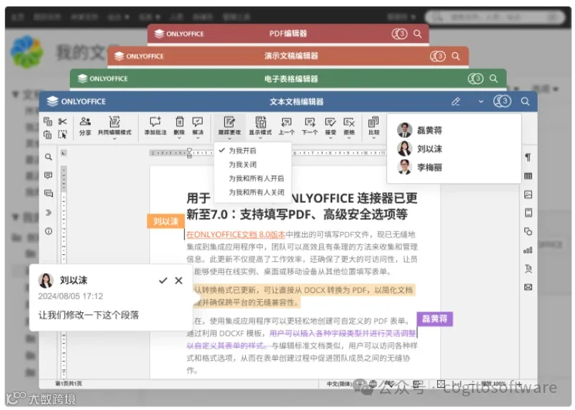Open the 接受 dropdown arrow
The width and height of the screenshot is (575, 410).
(x=330, y=139)
